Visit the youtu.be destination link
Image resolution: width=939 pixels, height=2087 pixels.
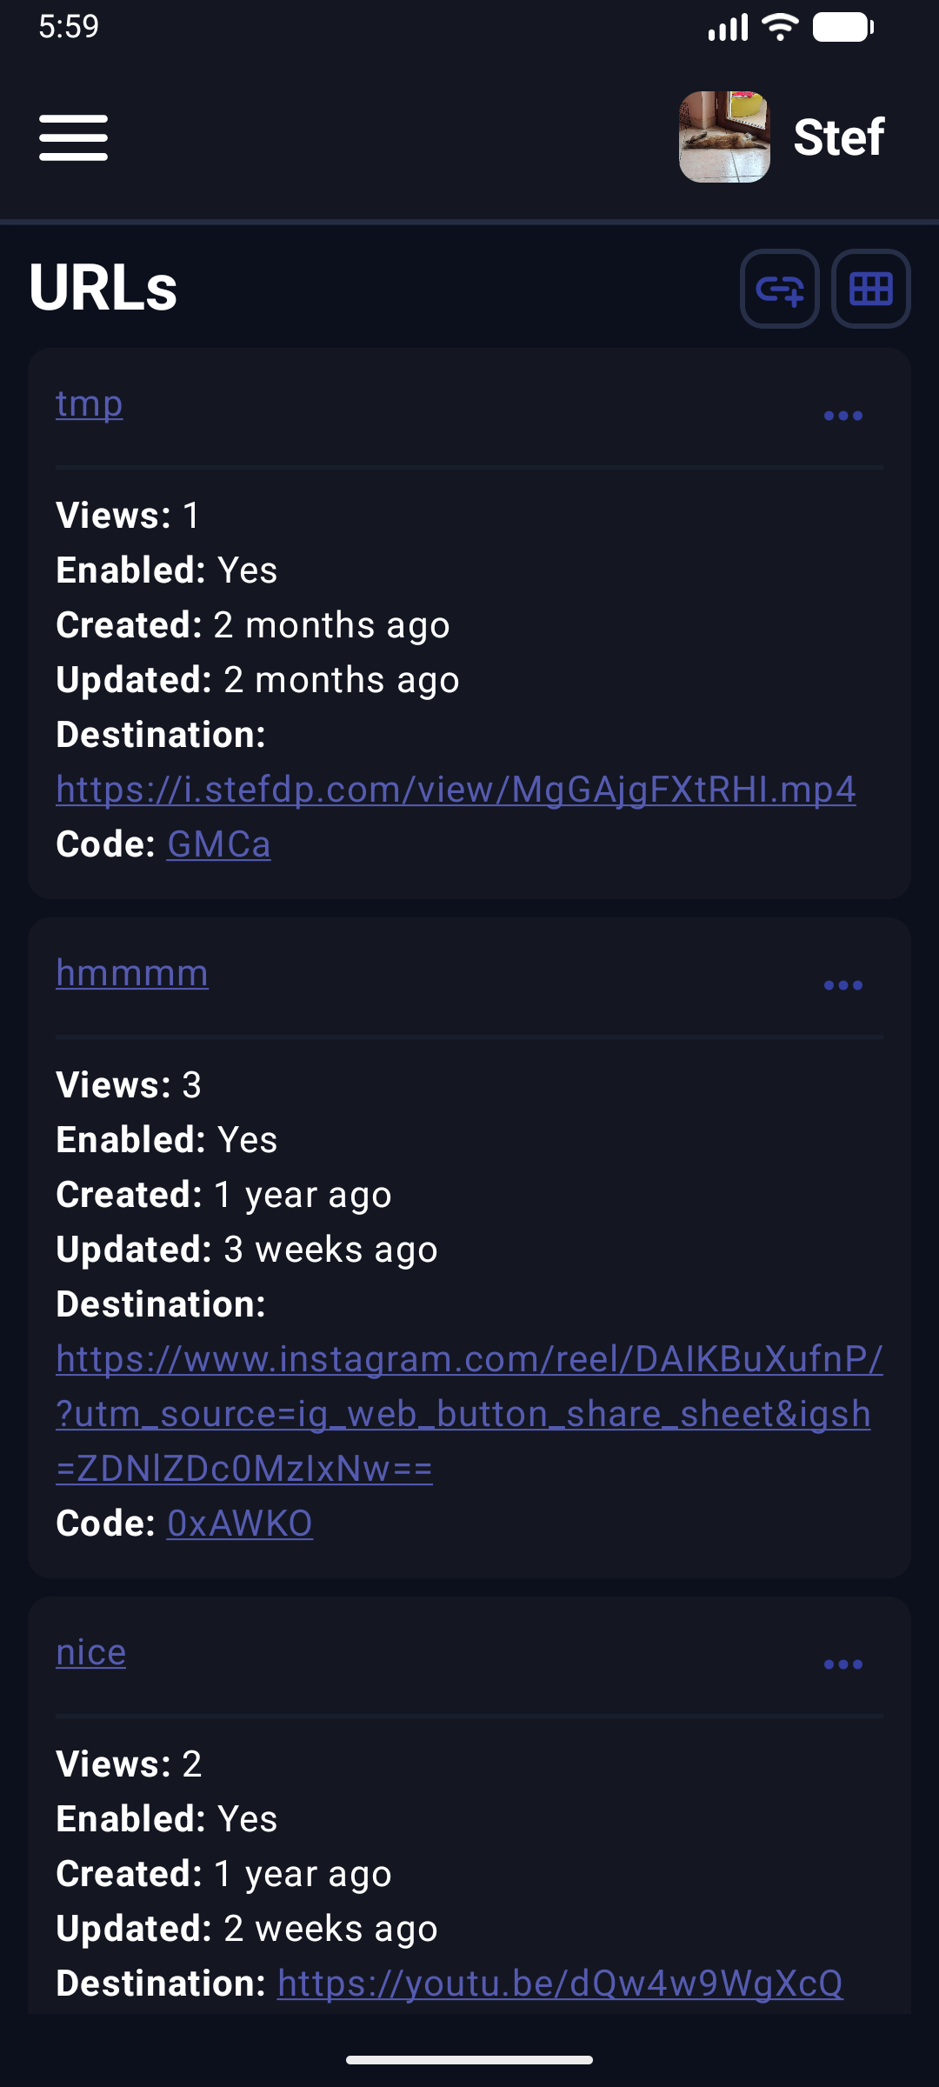click(x=560, y=1984)
